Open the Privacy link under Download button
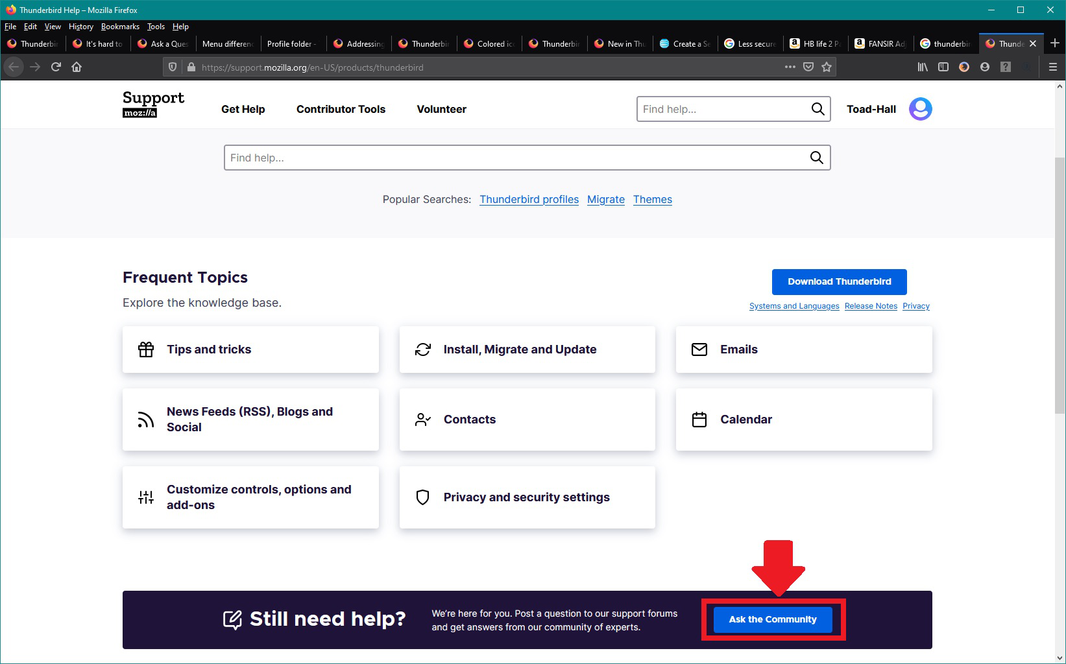Image resolution: width=1066 pixels, height=664 pixels. click(916, 306)
